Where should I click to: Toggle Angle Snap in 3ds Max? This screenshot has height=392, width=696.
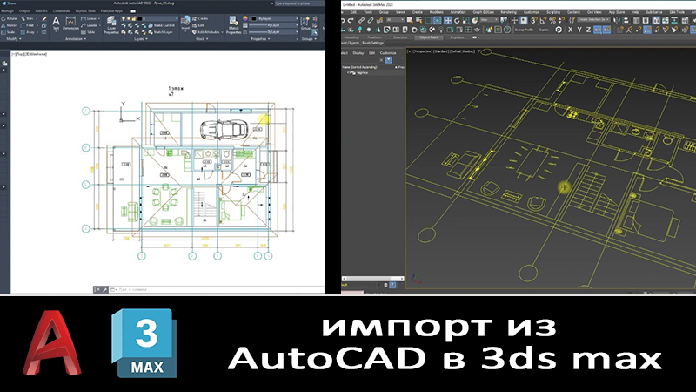[543, 20]
